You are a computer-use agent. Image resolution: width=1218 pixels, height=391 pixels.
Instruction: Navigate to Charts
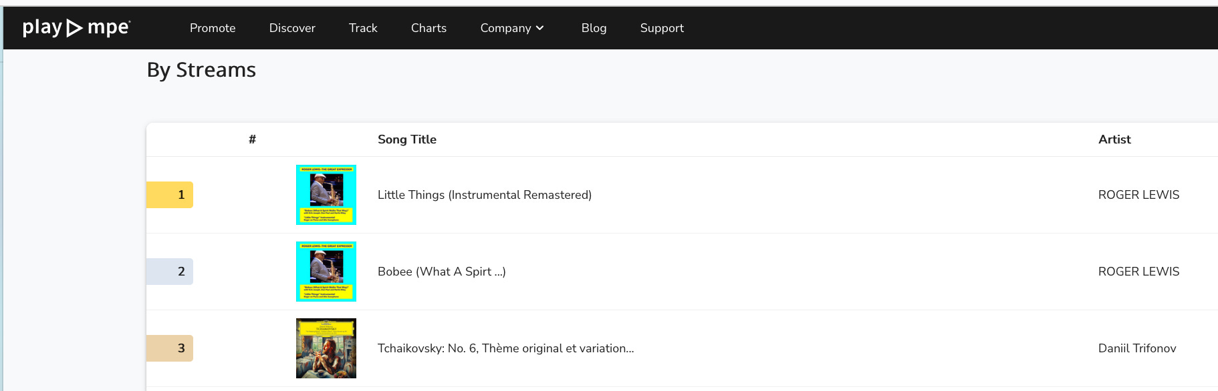point(429,28)
